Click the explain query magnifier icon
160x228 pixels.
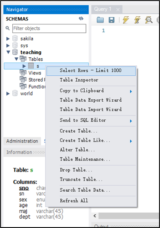pyautogui.click(x=149, y=20)
